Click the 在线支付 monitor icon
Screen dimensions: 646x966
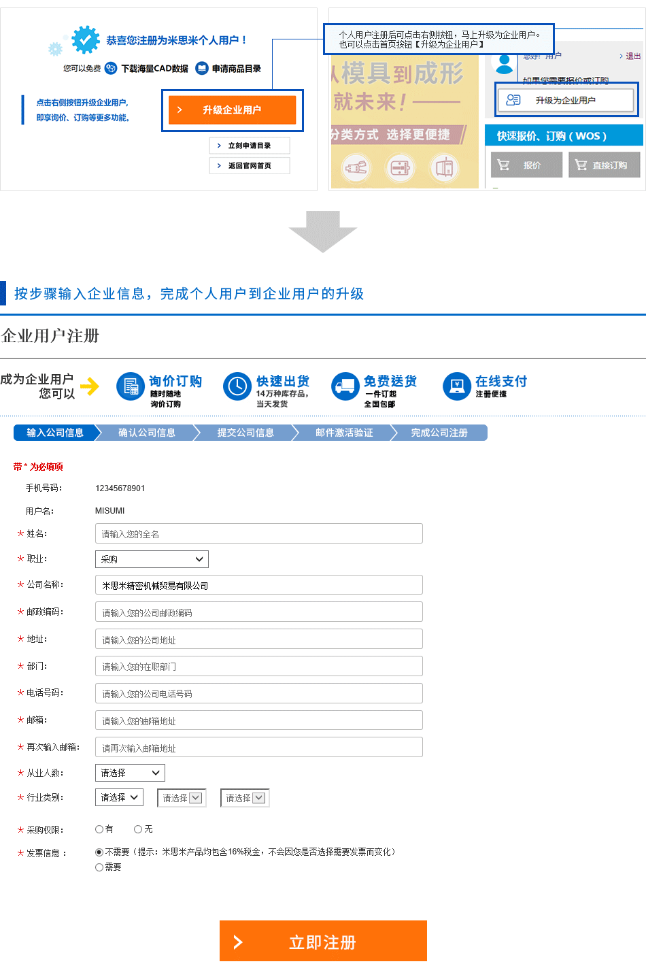(x=457, y=386)
